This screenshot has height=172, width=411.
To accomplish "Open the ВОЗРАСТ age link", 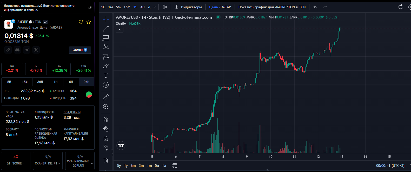I will (12, 129).
